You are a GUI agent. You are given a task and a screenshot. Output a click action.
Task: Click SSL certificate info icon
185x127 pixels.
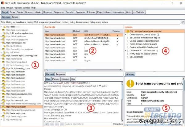128,57
